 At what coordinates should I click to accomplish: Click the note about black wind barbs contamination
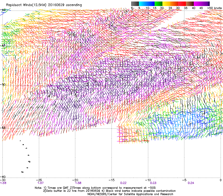[x=139, y=191]
